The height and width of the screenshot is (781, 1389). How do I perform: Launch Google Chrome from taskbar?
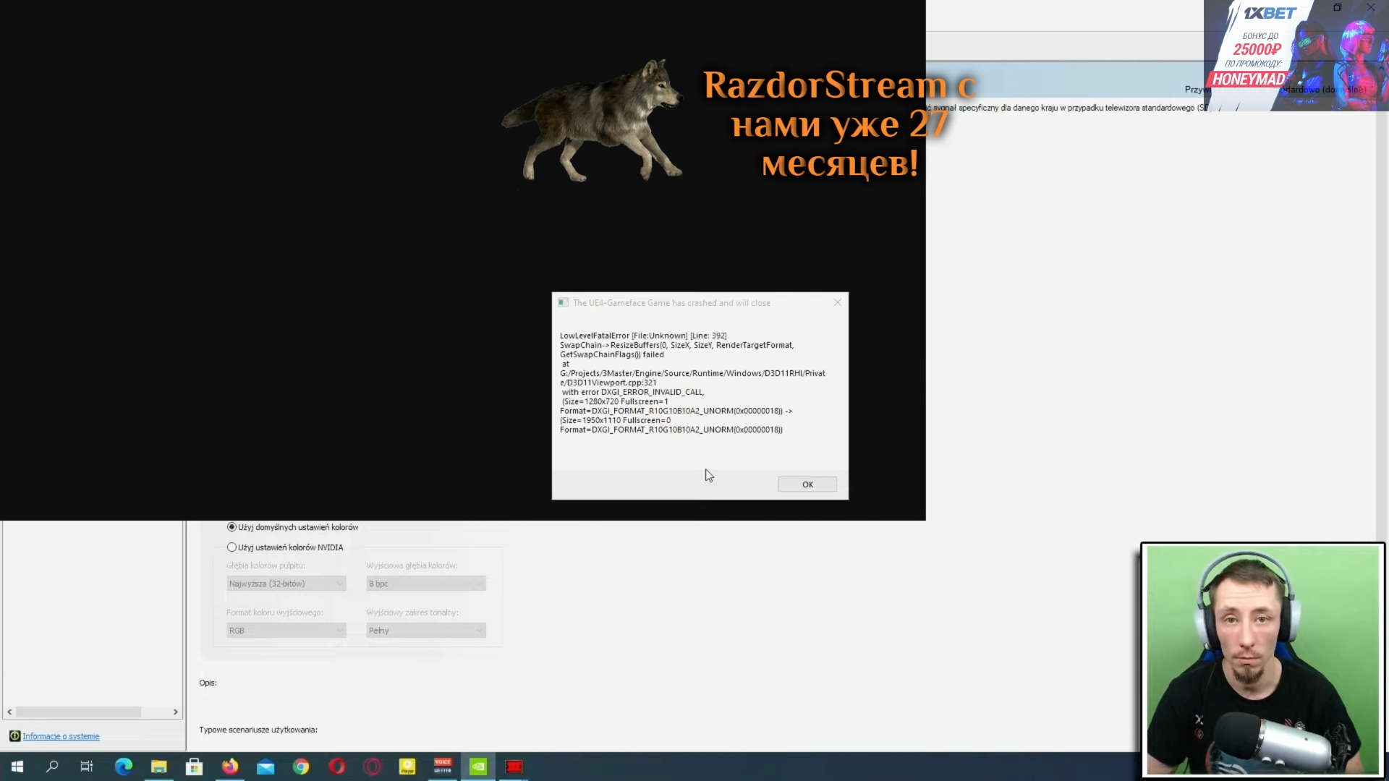pyautogui.click(x=301, y=767)
